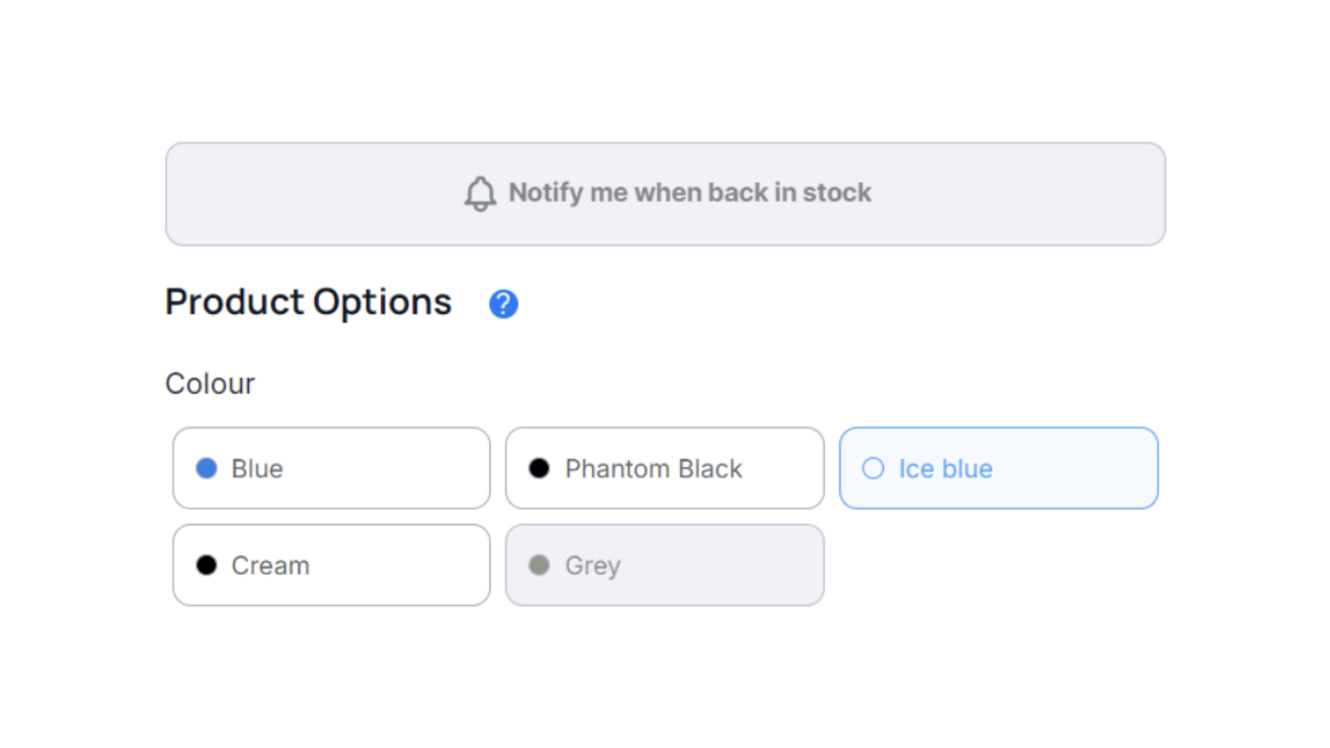This screenshot has height=748, width=1330.
Task: Click the Product Options heading
Action: click(x=308, y=303)
